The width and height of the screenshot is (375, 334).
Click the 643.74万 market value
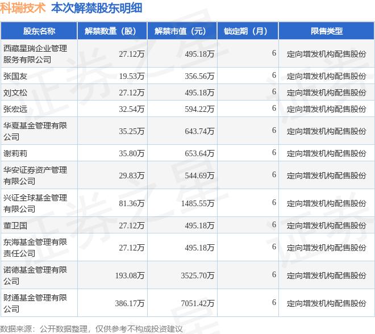[199, 131]
